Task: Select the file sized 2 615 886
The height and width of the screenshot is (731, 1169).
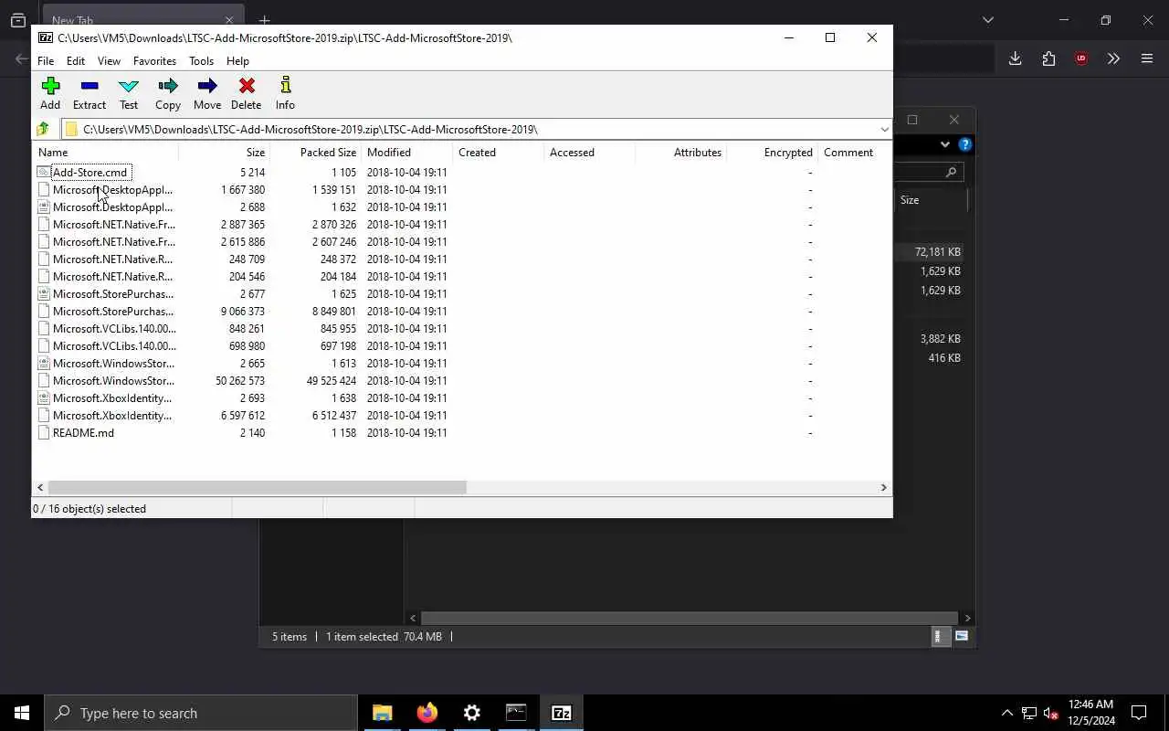Action: tap(113, 241)
